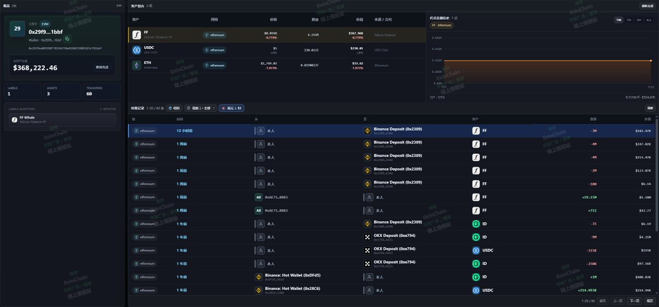The image size is (659, 307).
Task: Click the TRANSFERS count card
Action: point(101,91)
